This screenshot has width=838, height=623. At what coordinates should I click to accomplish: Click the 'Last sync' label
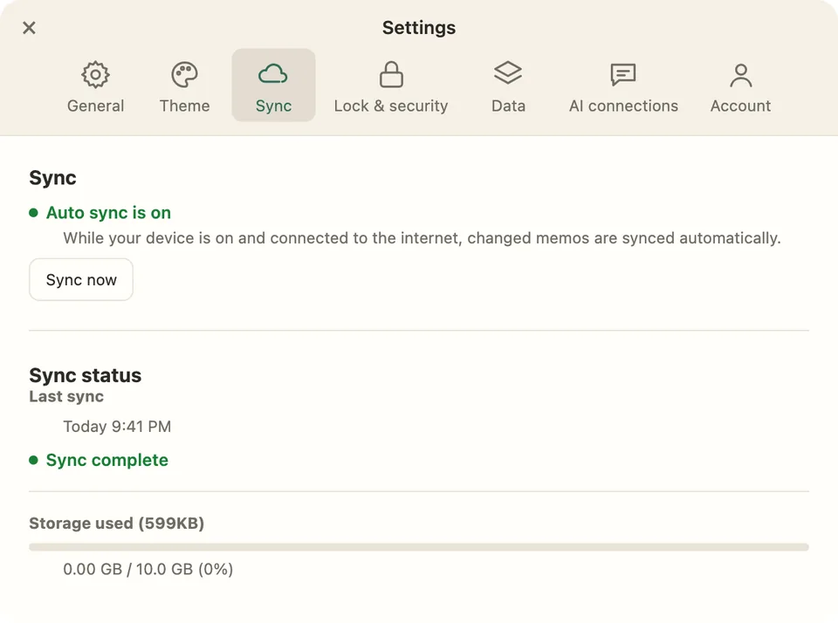tap(66, 396)
